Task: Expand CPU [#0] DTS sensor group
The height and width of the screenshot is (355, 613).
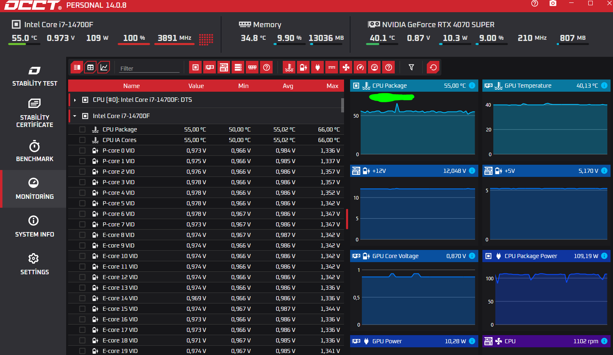Action: tap(75, 100)
